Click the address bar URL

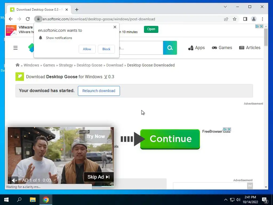click(99, 19)
